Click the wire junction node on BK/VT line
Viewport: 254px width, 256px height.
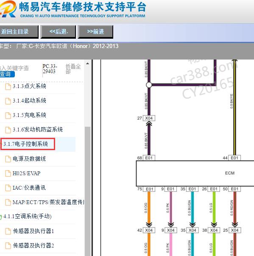tap(149, 85)
